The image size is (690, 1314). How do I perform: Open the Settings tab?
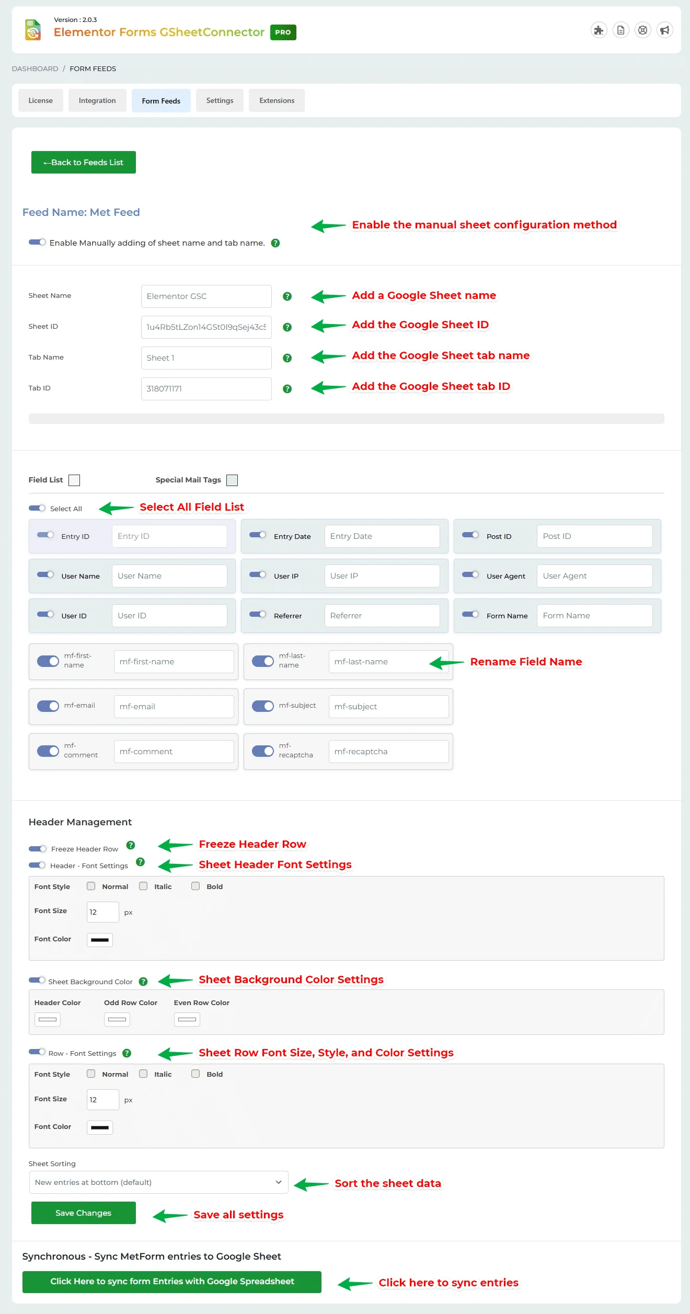pos(220,100)
